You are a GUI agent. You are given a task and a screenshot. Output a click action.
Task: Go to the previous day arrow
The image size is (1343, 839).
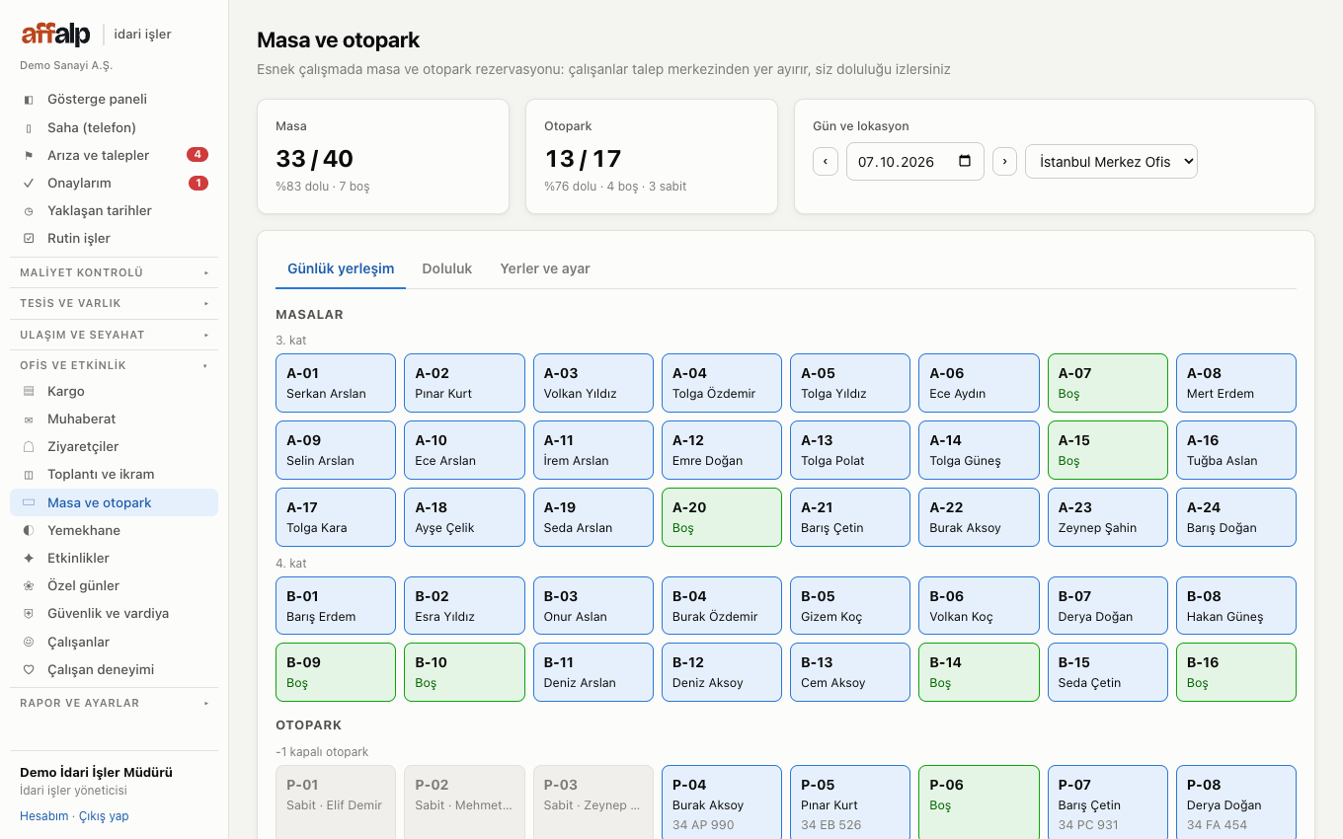click(826, 162)
